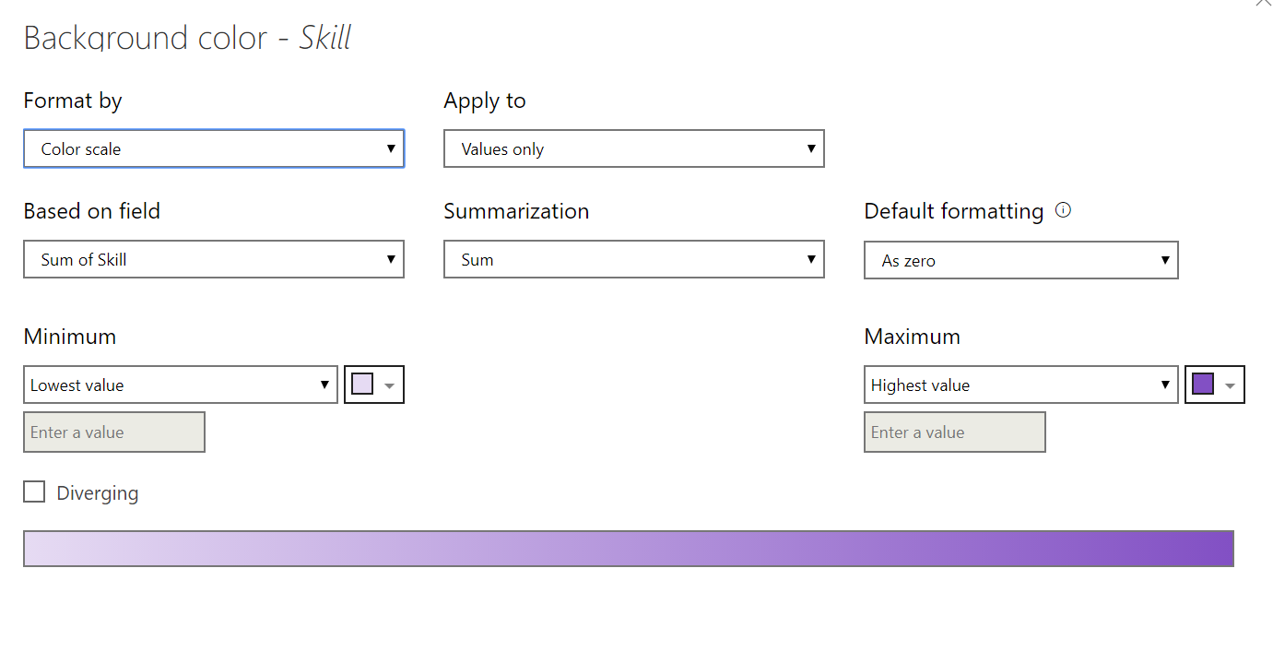Click the Maximum value input field
The height and width of the screenshot is (663, 1273).
[x=954, y=432]
